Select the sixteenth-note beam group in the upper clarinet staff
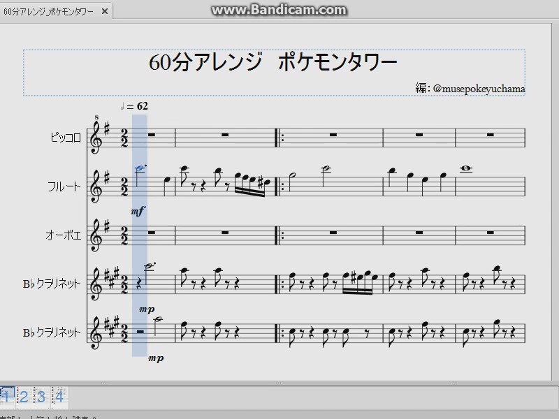This screenshot has width=559, height=419. pyautogui.click(x=358, y=282)
